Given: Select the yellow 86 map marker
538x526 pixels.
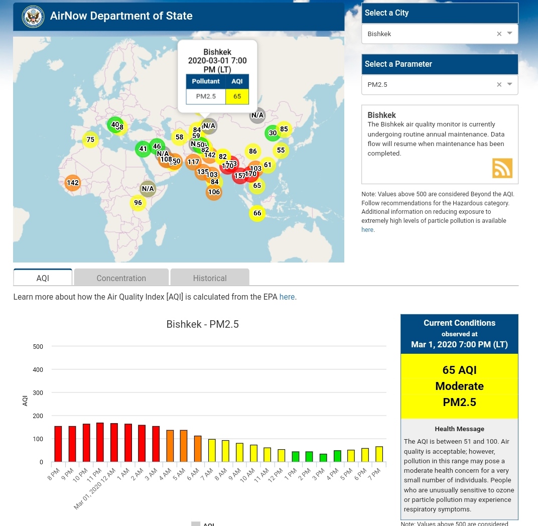Looking at the screenshot, I should click(x=252, y=151).
